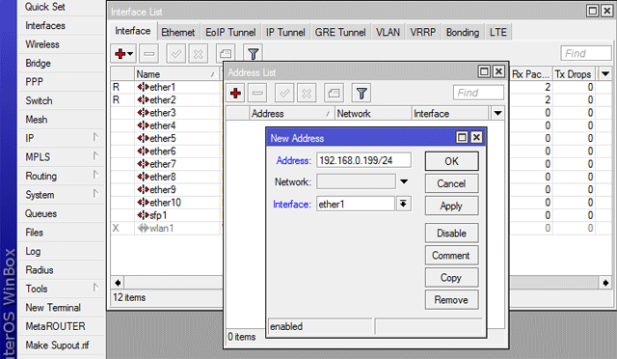This screenshot has width=617, height=359.
Task: Add a new address with red plus in Address List
Action: click(235, 93)
